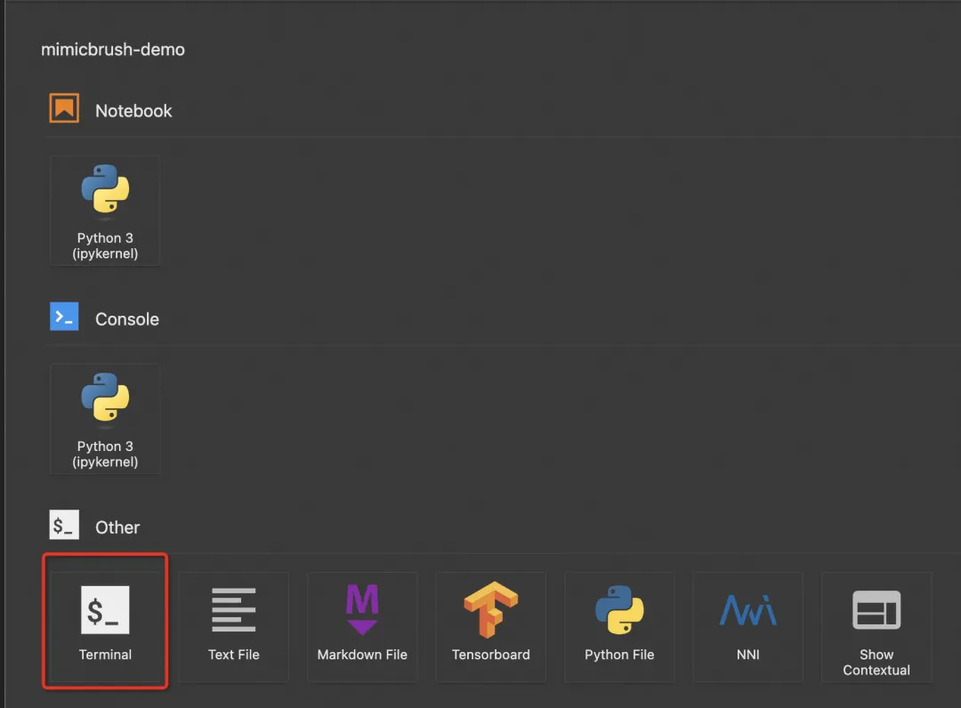Click the Console section prompt icon
The image size is (961, 708).
pyautogui.click(x=64, y=317)
